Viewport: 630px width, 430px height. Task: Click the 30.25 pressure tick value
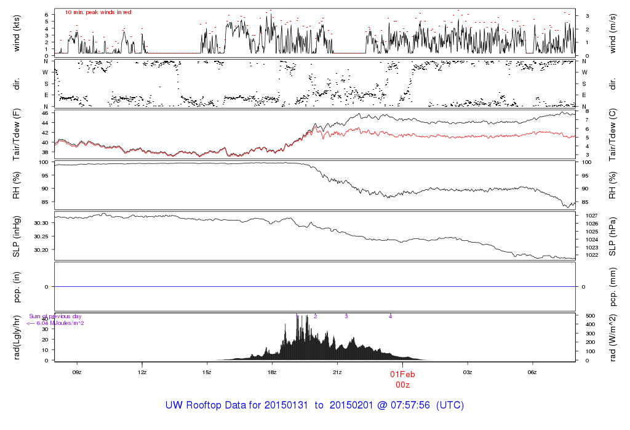[41, 237]
